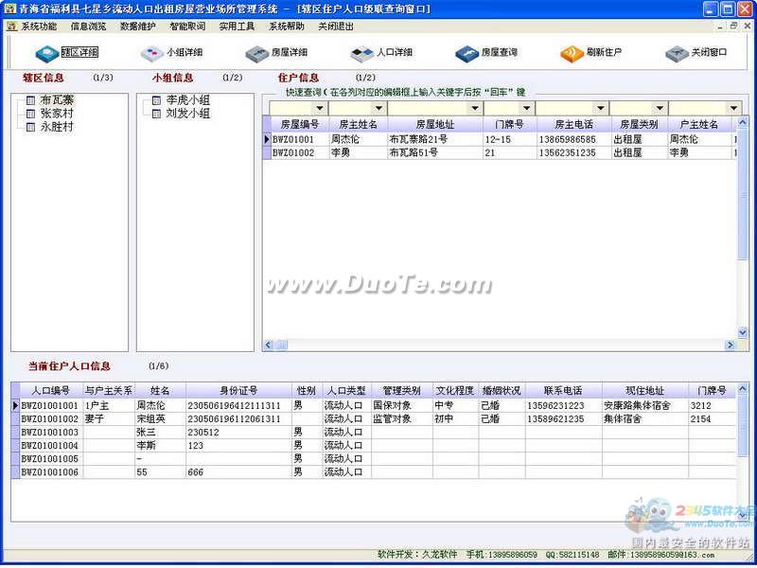Image resolution: width=757 pixels, height=568 pixels.
Task: Click the 房屋编号 filter input box
Action: pos(292,108)
